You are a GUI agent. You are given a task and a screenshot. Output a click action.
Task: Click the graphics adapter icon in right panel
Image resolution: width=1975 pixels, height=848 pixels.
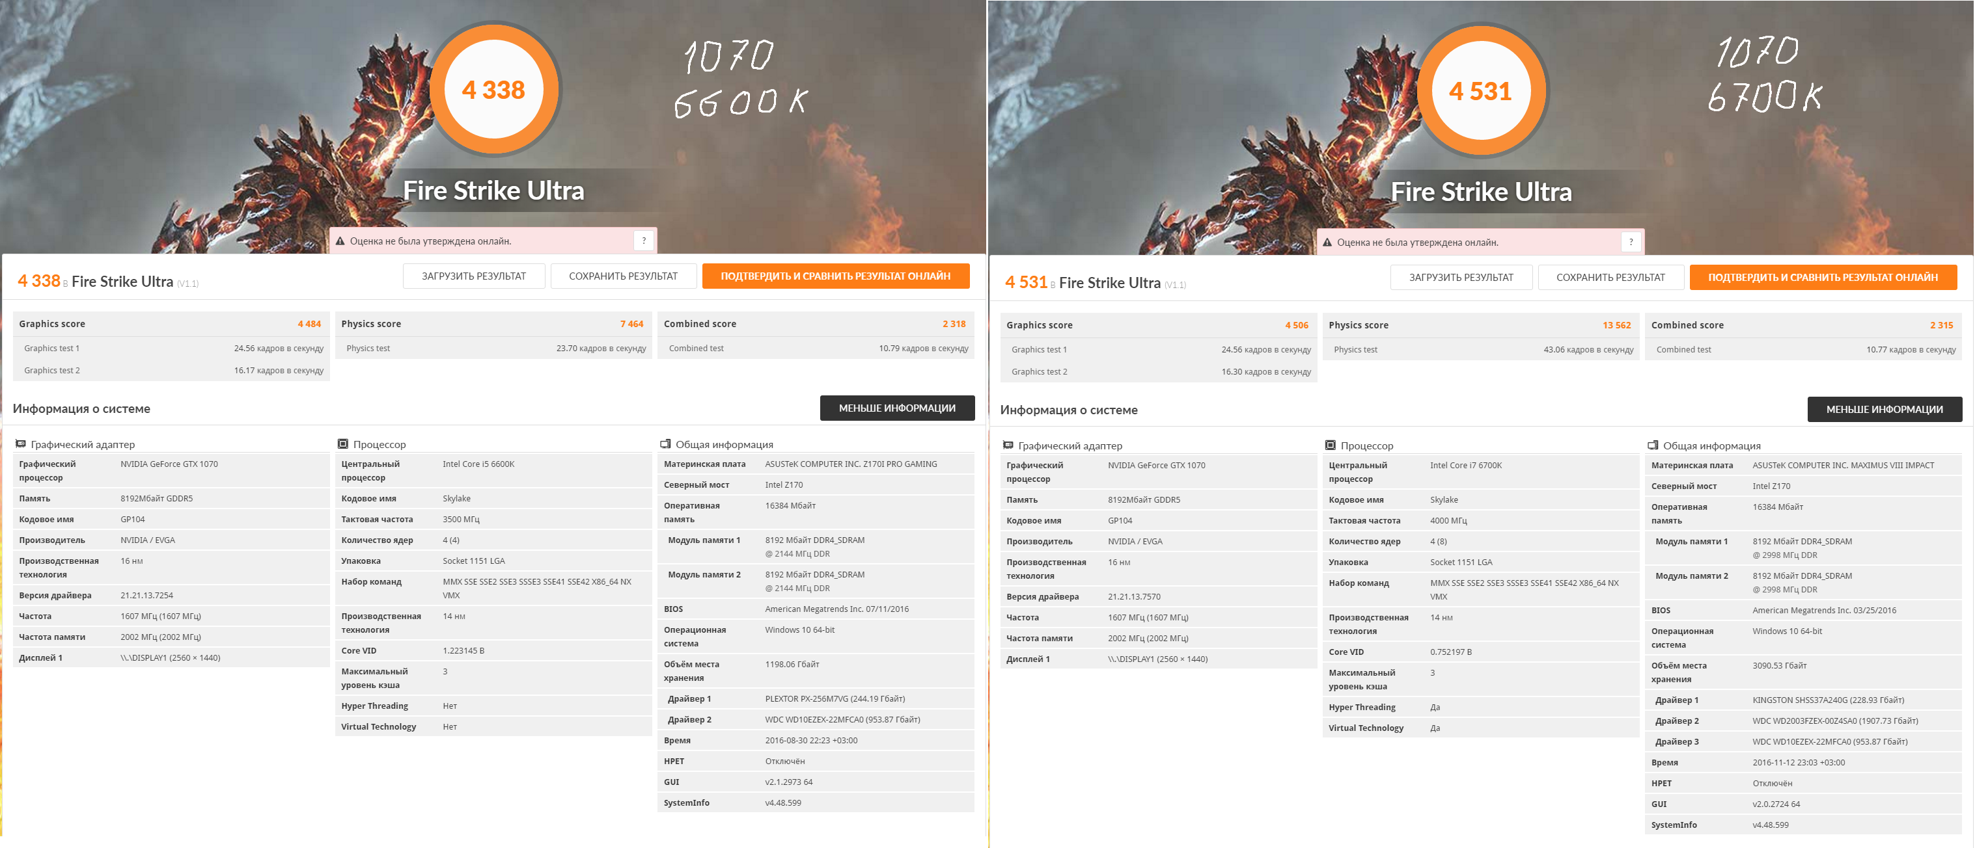pos(1008,446)
